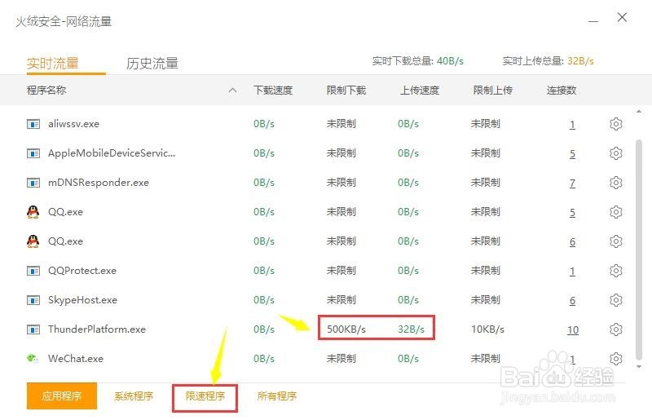
Task: Sort by 连接数 column header
Action: coord(562,90)
